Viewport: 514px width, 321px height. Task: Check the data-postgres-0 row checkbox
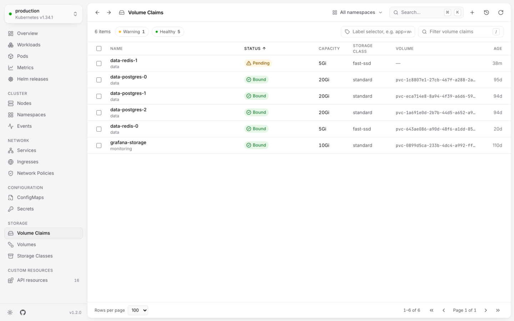click(99, 80)
